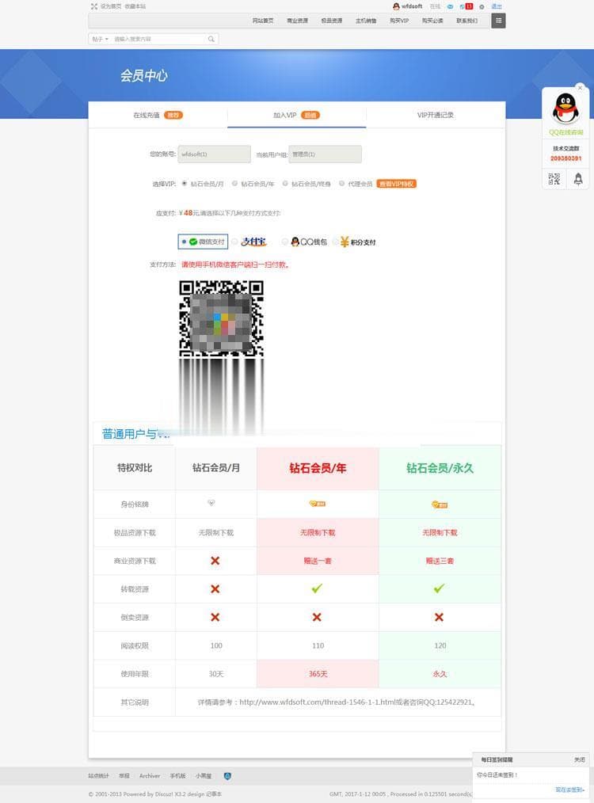Click the large QQ penguin consult icon
Image resolution: width=594 pixels, height=803 pixels.
point(565,108)
